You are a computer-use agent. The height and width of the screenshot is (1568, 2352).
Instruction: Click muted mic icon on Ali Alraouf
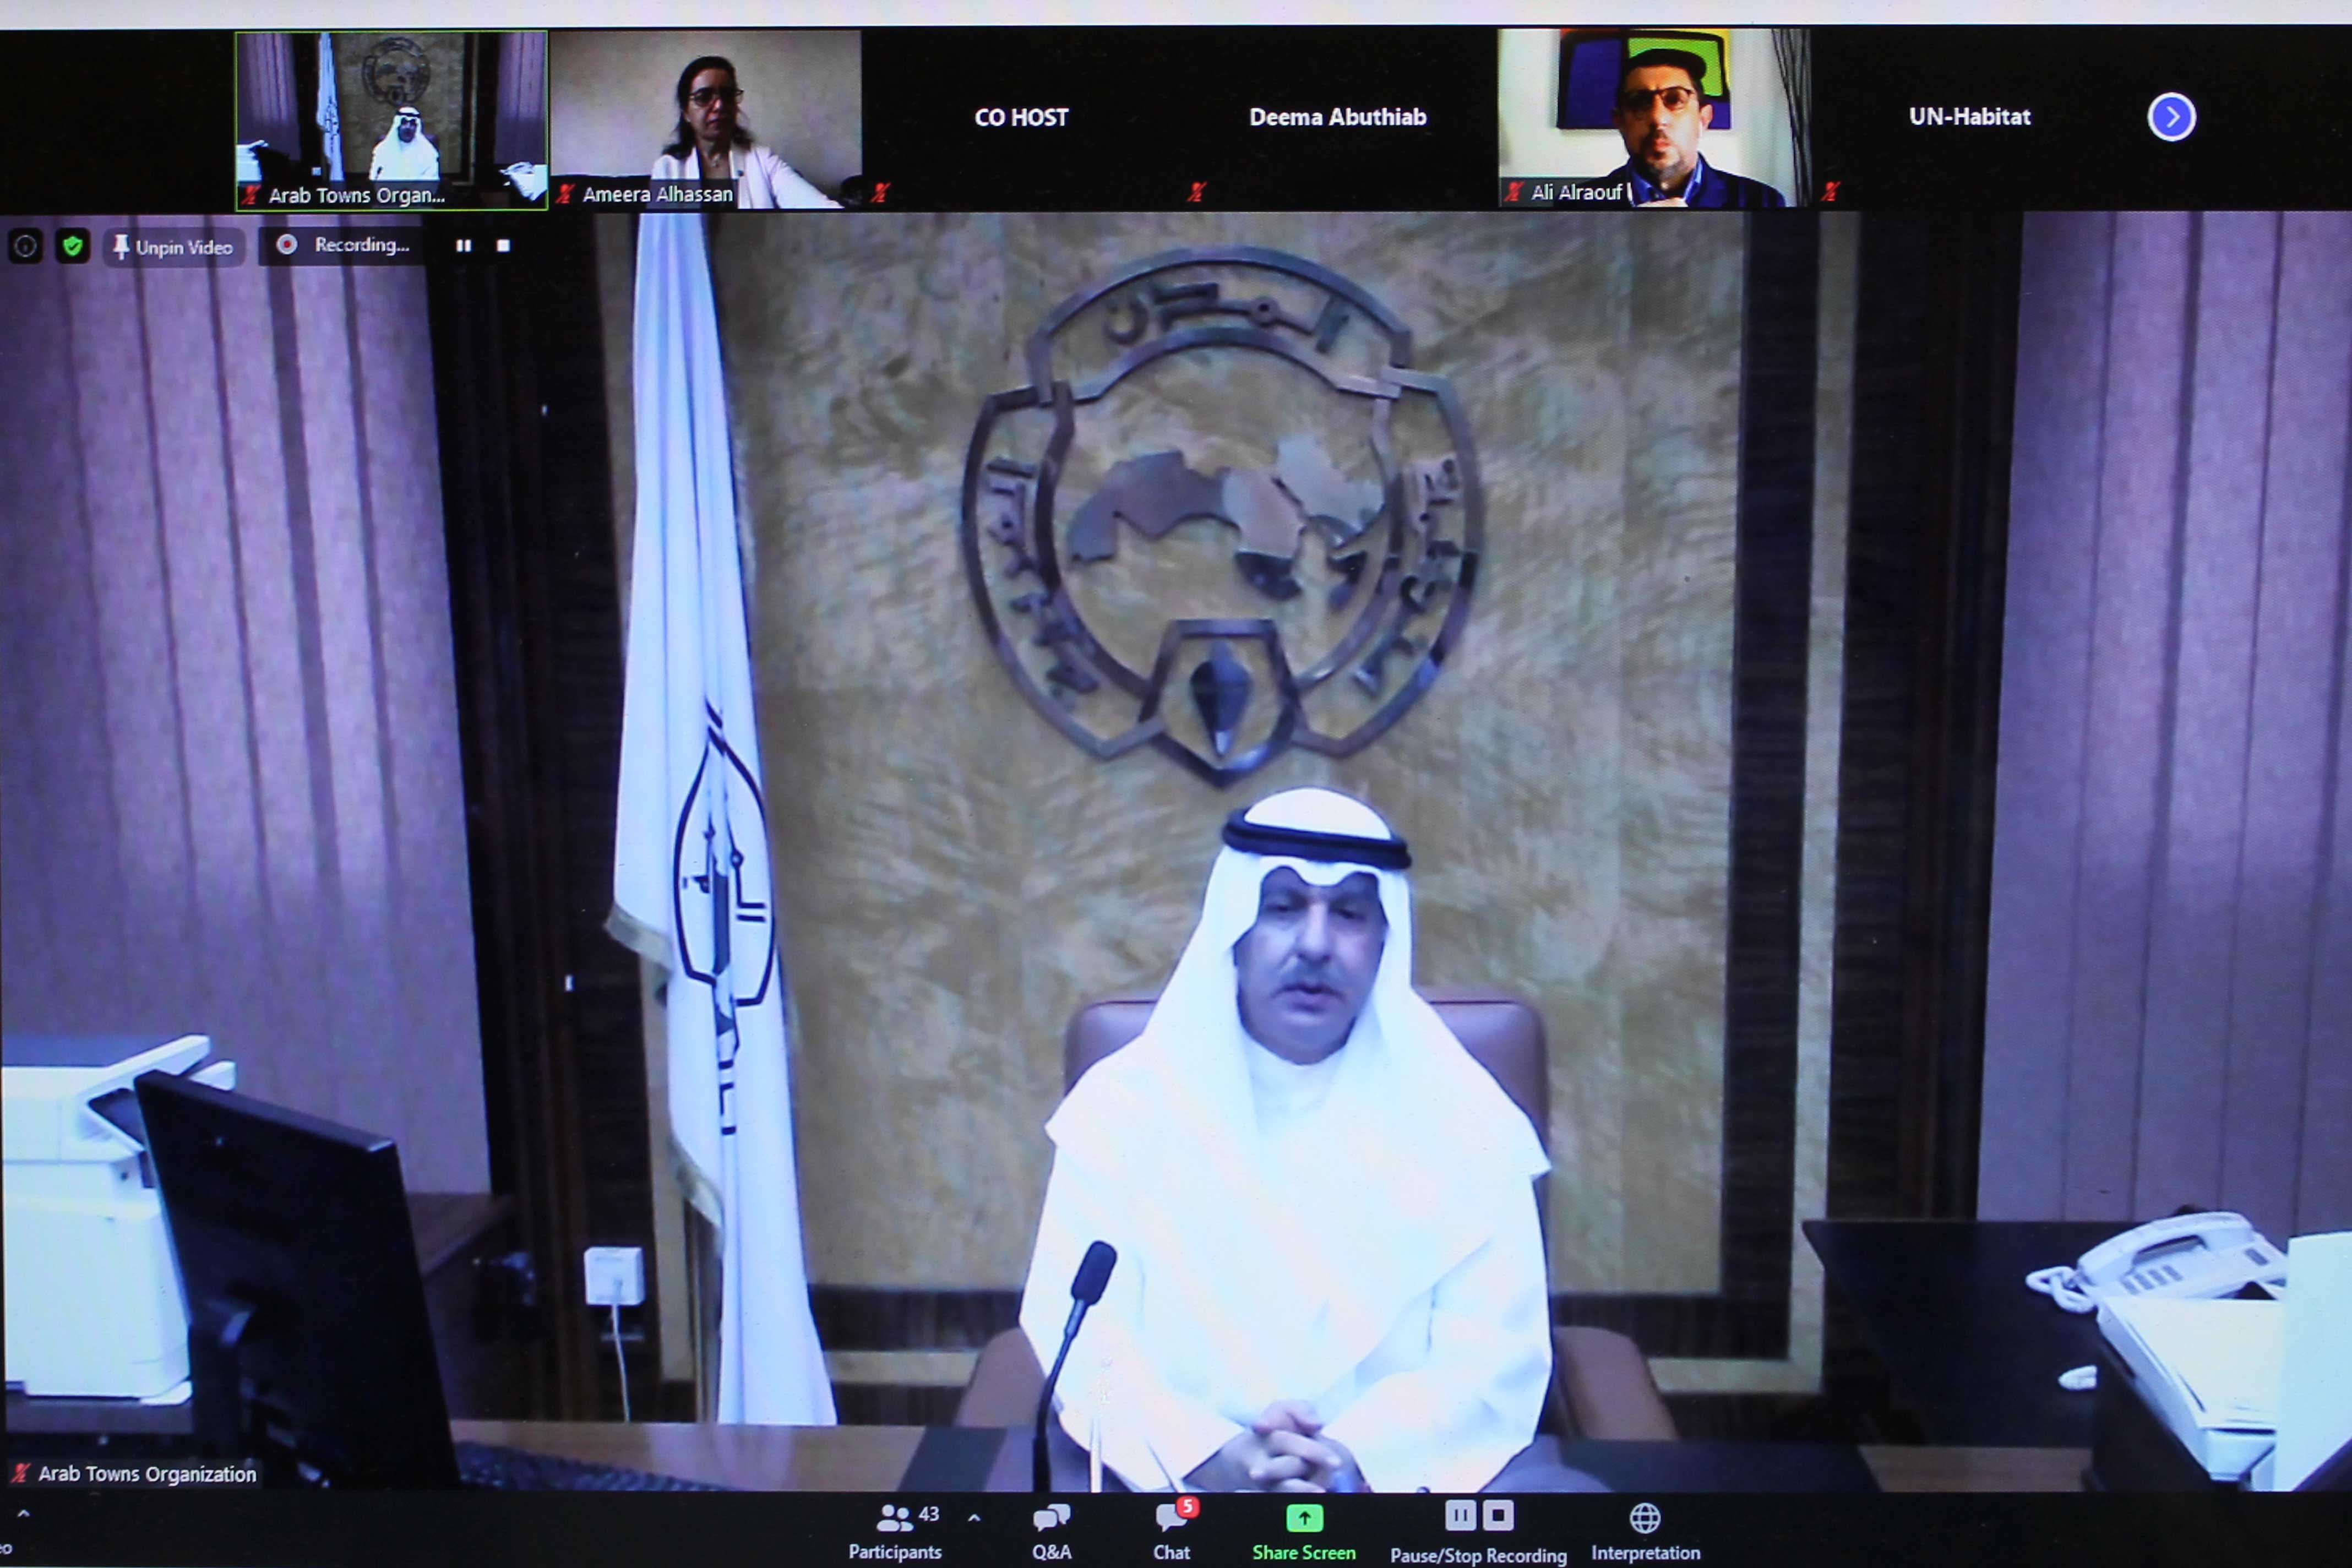click(x=1513, y=192)
